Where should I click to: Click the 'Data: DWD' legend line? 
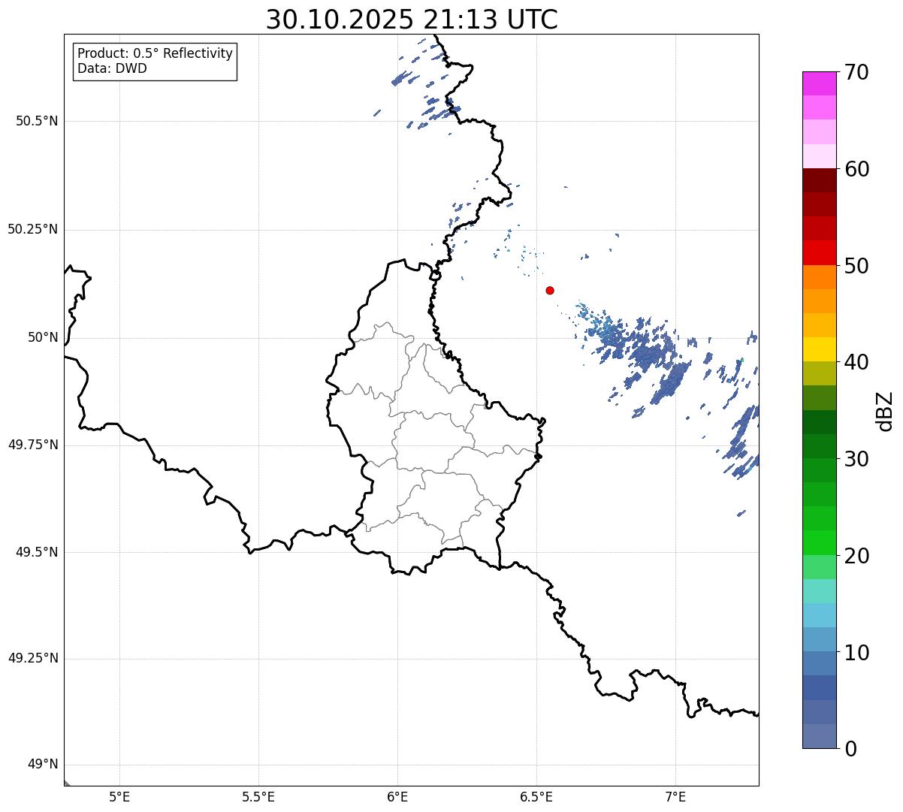click(x=112, y=68)
